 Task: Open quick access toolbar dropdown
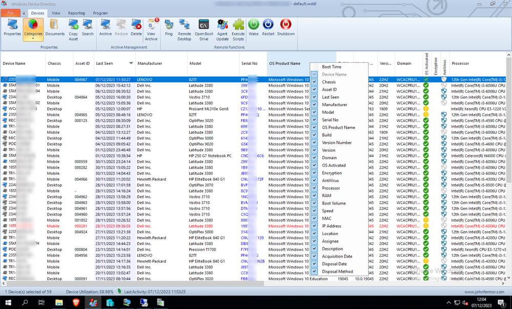pos(24,13)
